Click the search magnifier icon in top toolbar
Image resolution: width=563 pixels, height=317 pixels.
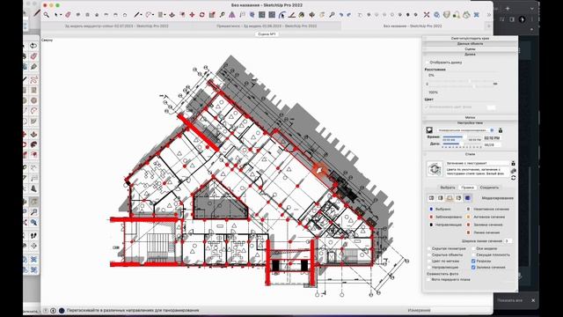(47, 15)
